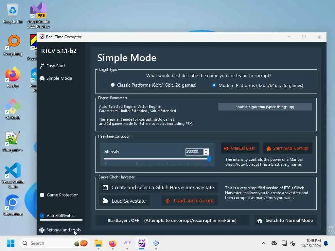Minimize the Real-Time Corruptor window
This screenshot has height=251, width=335.
289,37
